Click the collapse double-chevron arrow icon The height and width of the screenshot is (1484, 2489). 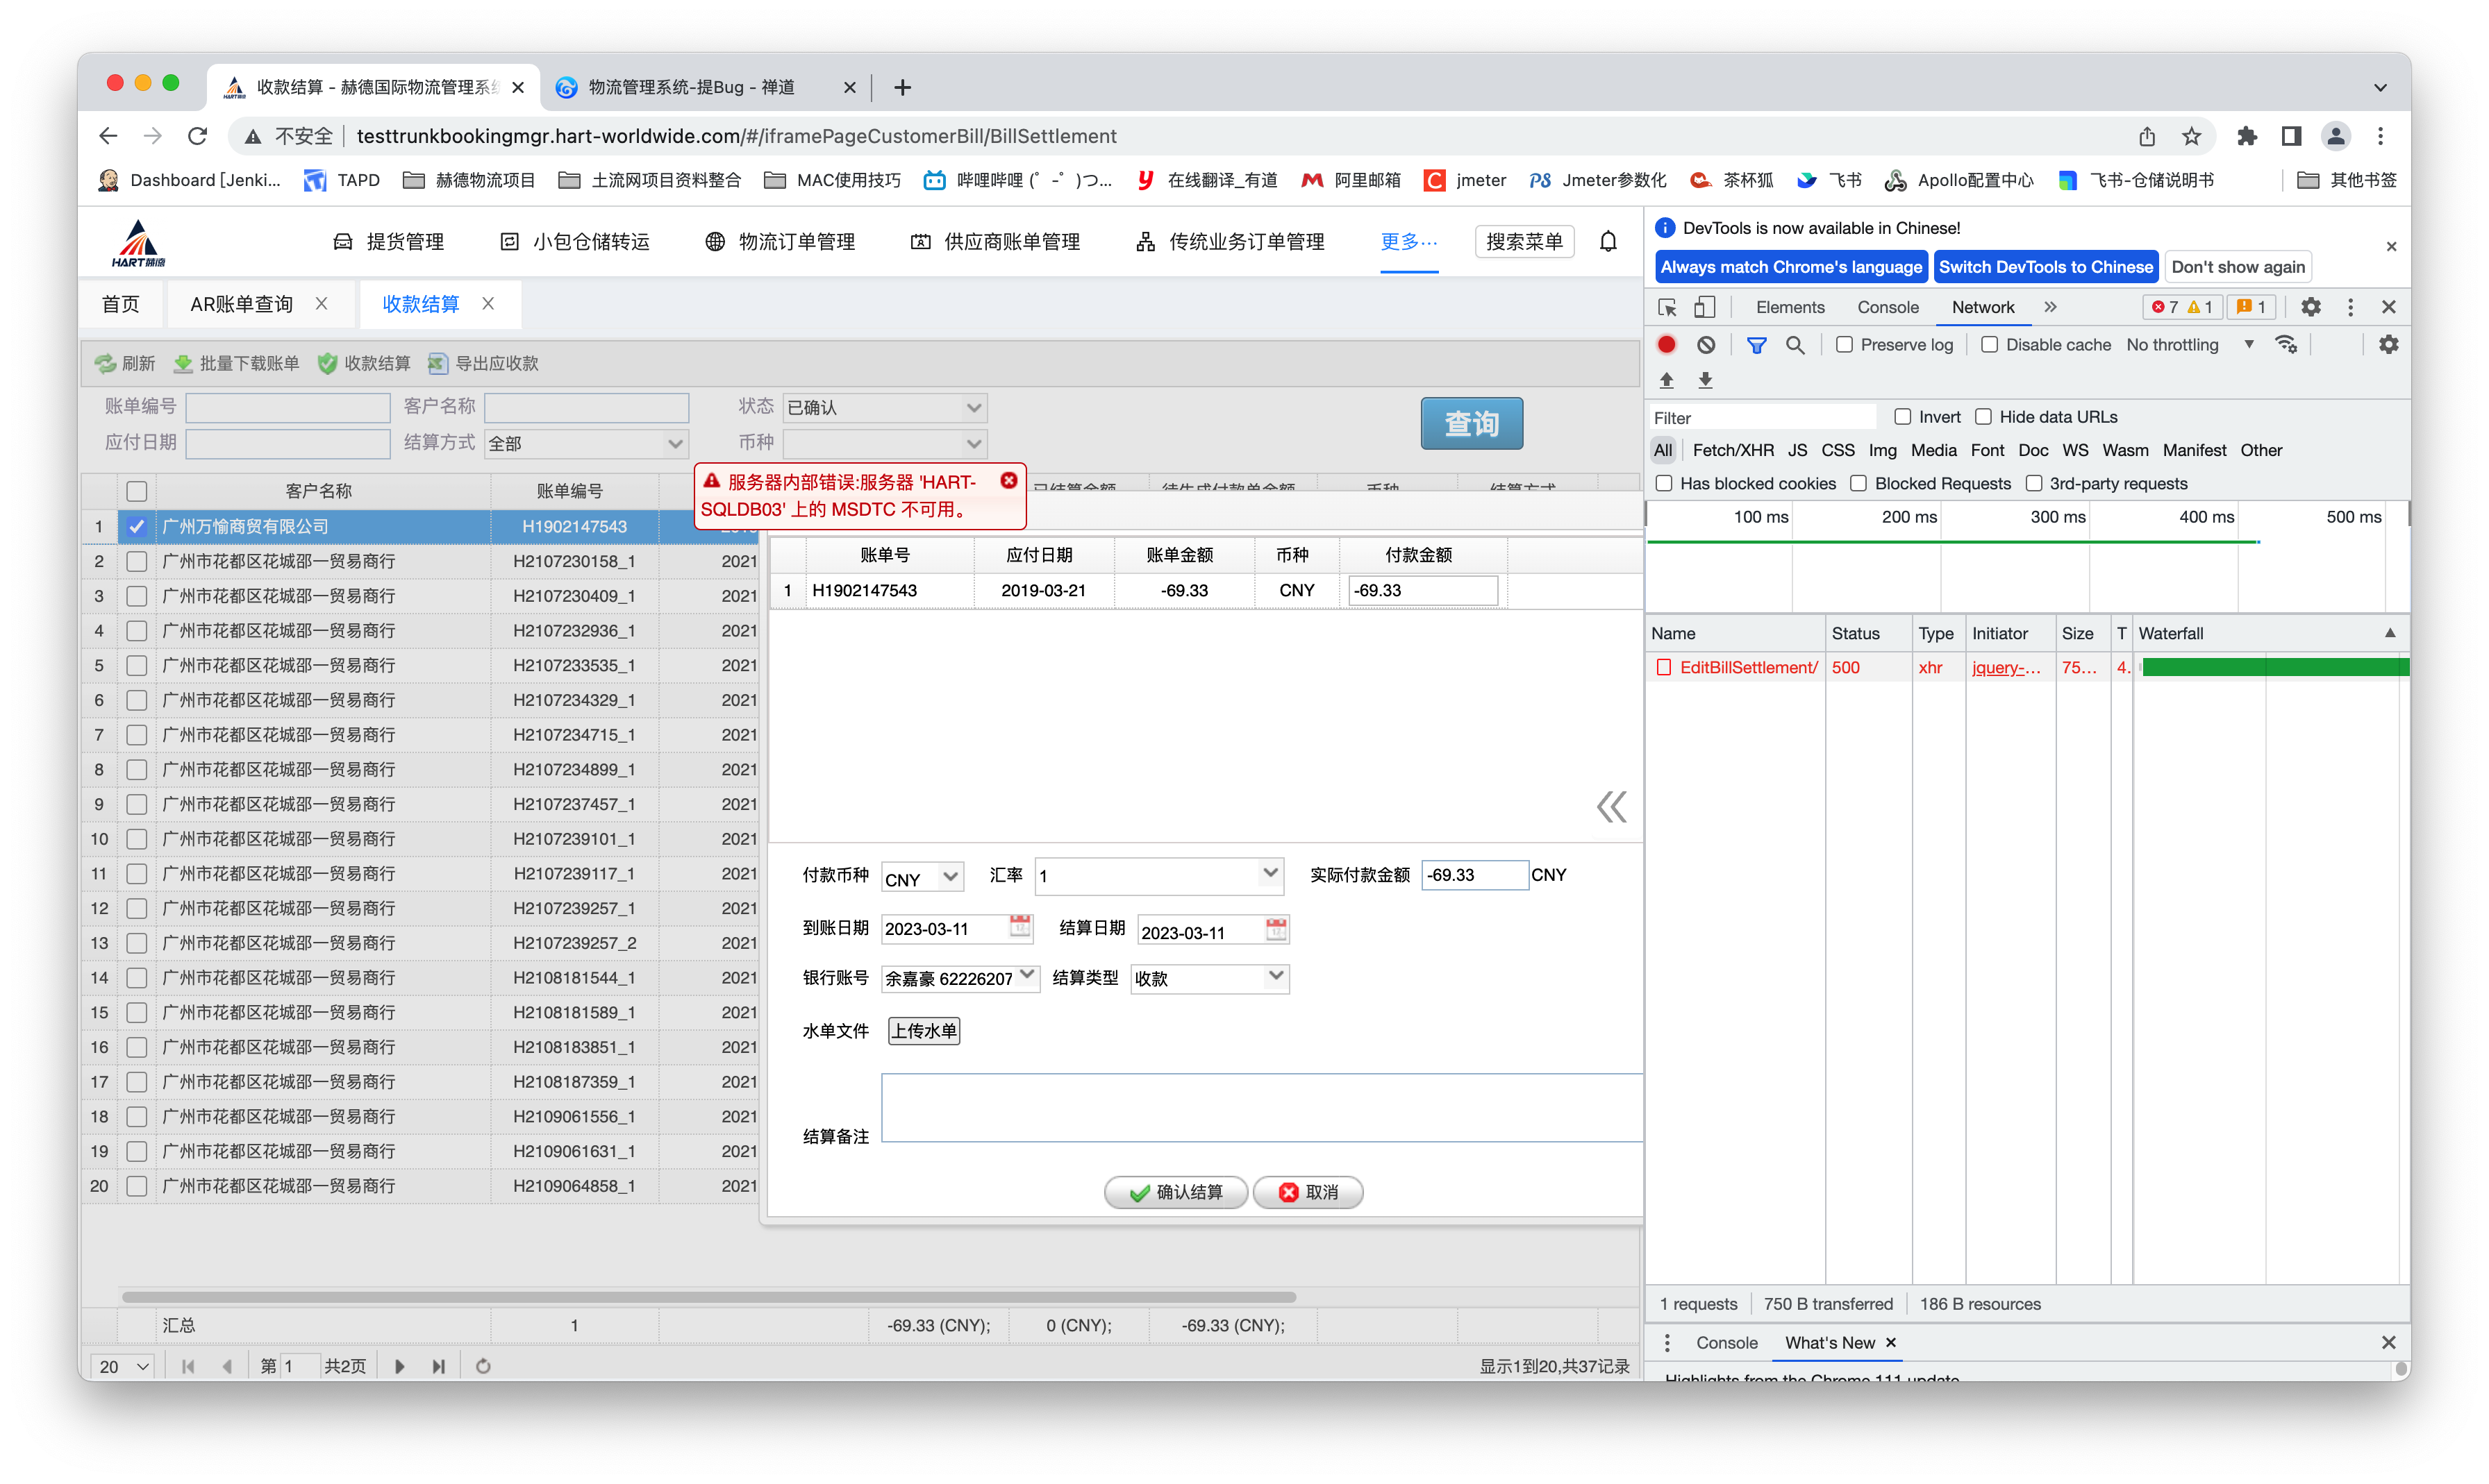click(1610, 806)
